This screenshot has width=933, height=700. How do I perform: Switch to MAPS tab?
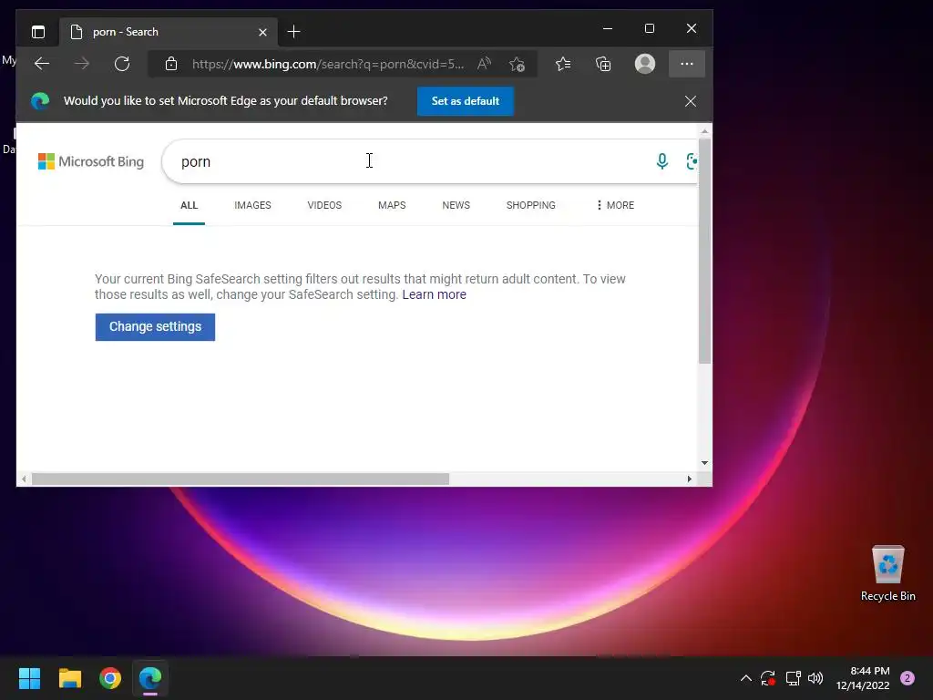(392, 205)
